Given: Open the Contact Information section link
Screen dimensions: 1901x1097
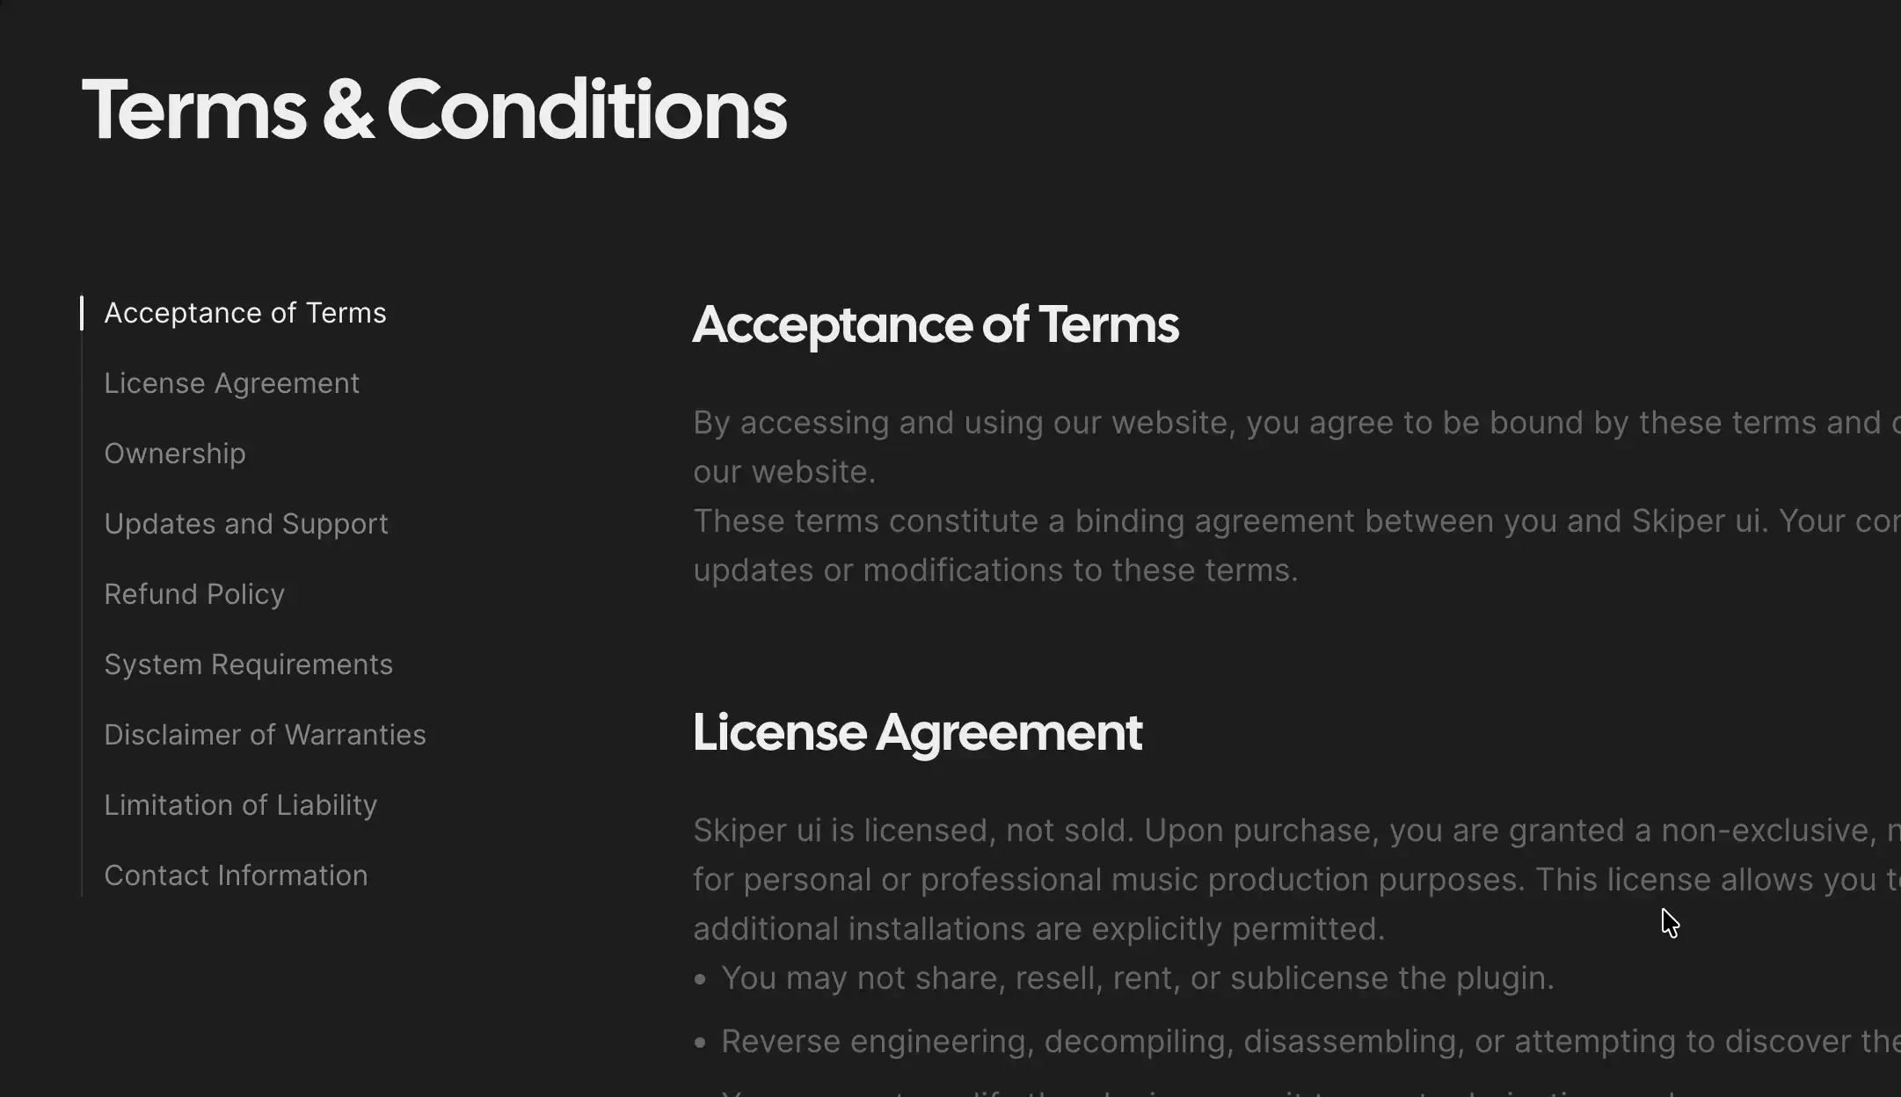Looking at the screenshot, I should (236, 875).
